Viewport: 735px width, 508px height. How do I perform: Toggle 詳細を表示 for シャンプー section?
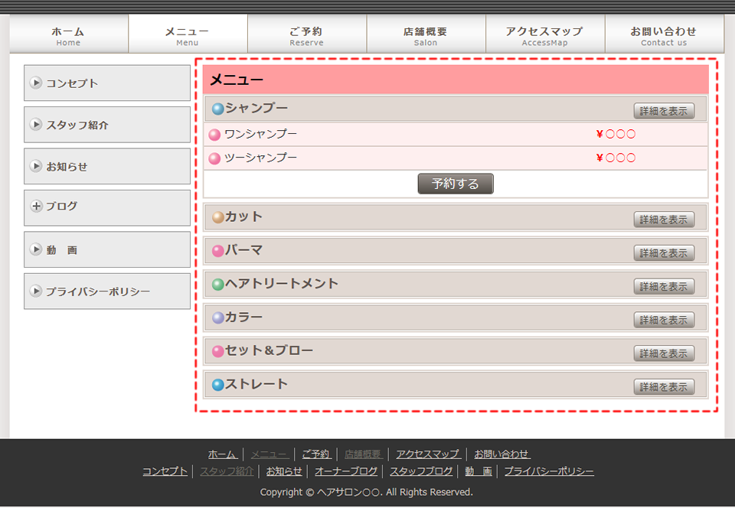coord(664,111)
